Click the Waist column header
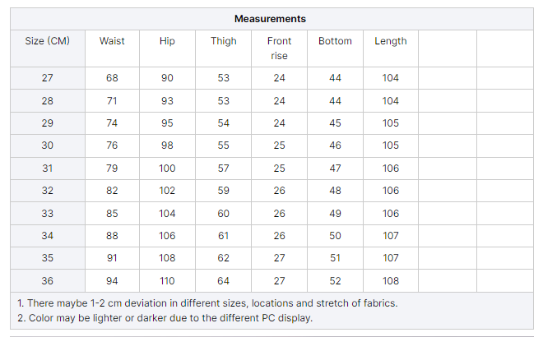 (112, 41)
